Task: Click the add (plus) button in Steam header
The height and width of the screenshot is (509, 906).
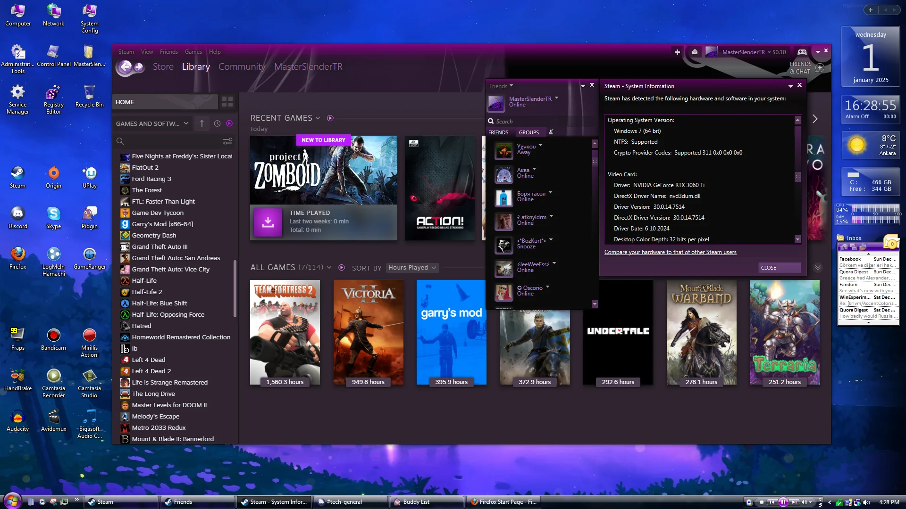Action: [677, 52]
